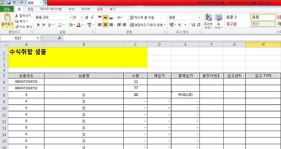Apply the 경고문 cell style
This screenshot has height=149, width=281.
(237, 24)
